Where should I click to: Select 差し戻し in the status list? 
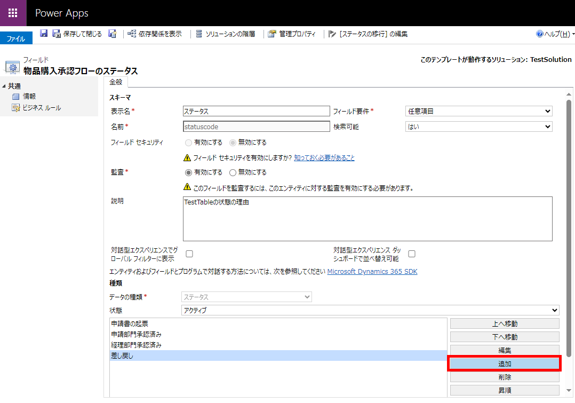point(278,355)
